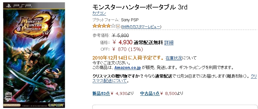Image resolution: width=258 pixels, height=109 pixels.
Task: Click the 詳細 shipping details link
Action: 169,43
